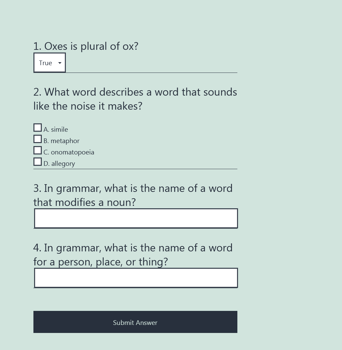Enable the C. onomatopoeia checkbox

point(37,150)
